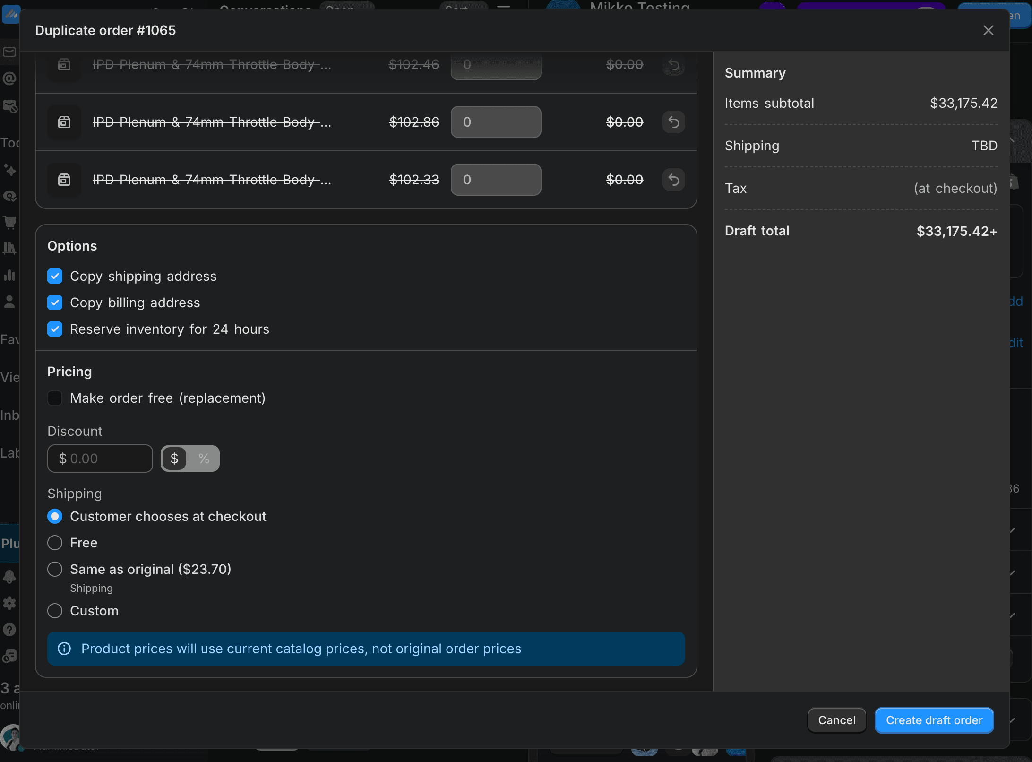Viewport: 1032px width, 762px height.
Task: Click the undo icon for $102.86 item
Action: [x=673, y=122]
